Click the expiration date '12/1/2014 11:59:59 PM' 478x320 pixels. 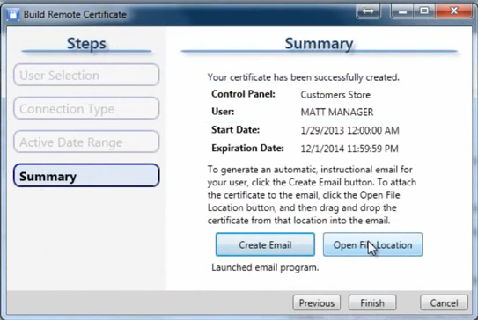pyautogui.click(x=349, y=149)
